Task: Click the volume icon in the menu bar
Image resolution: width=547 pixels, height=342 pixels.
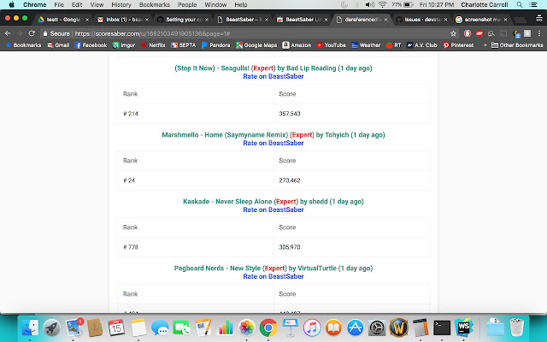Action: click(x=369, y=5)
